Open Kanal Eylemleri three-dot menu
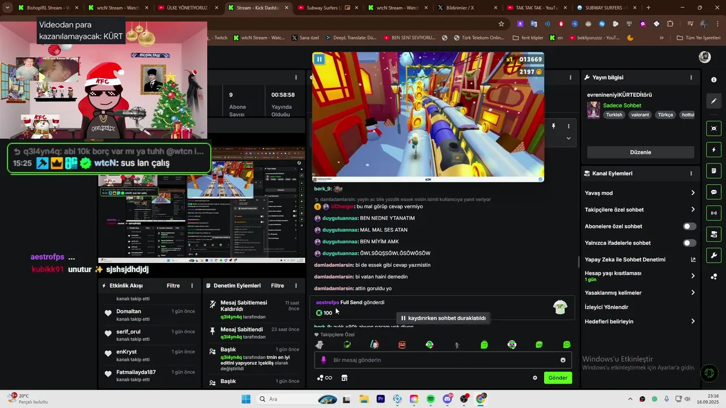This screenshot has height=408, width=726. (691, 173)
